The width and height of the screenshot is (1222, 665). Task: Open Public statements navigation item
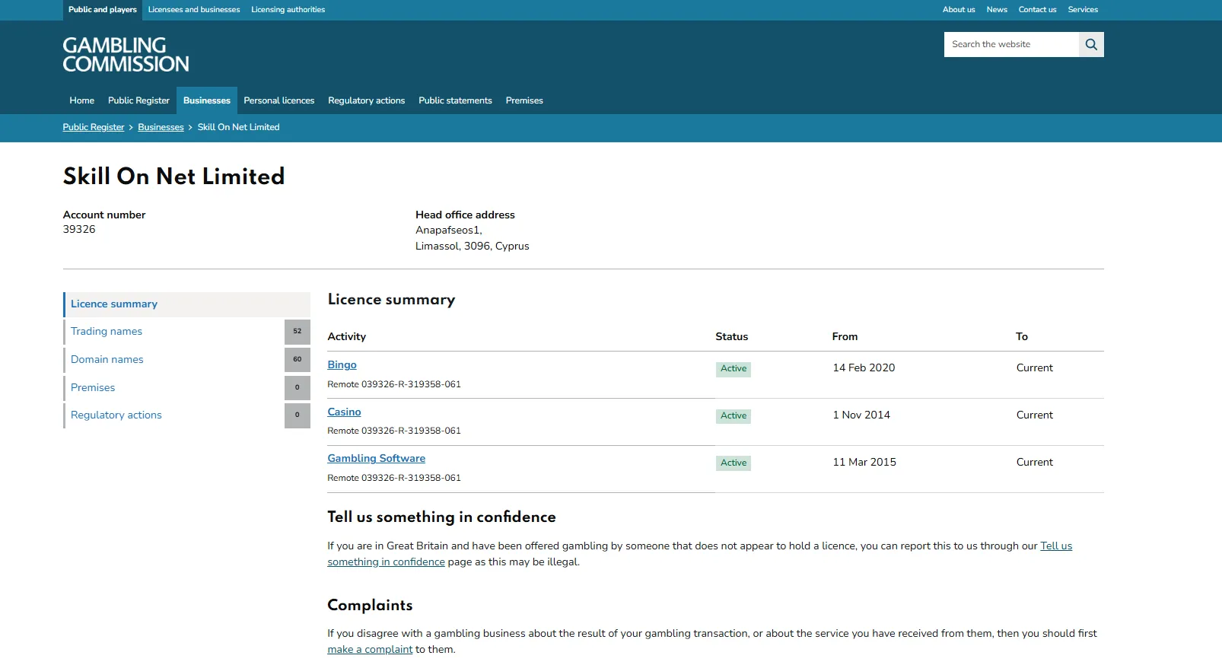(x=455, y=100)
